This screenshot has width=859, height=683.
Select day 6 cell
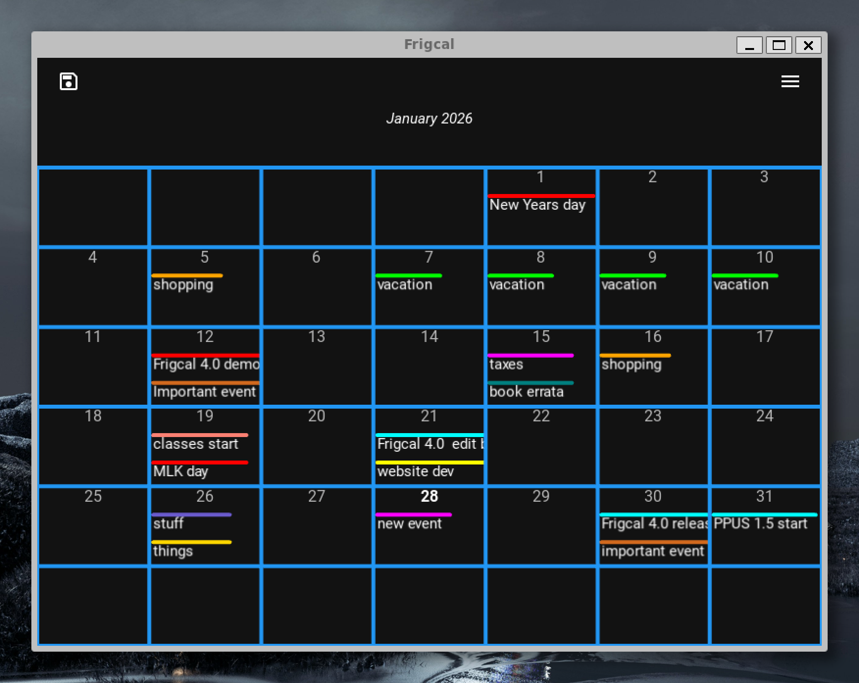(x=317, y=287)
